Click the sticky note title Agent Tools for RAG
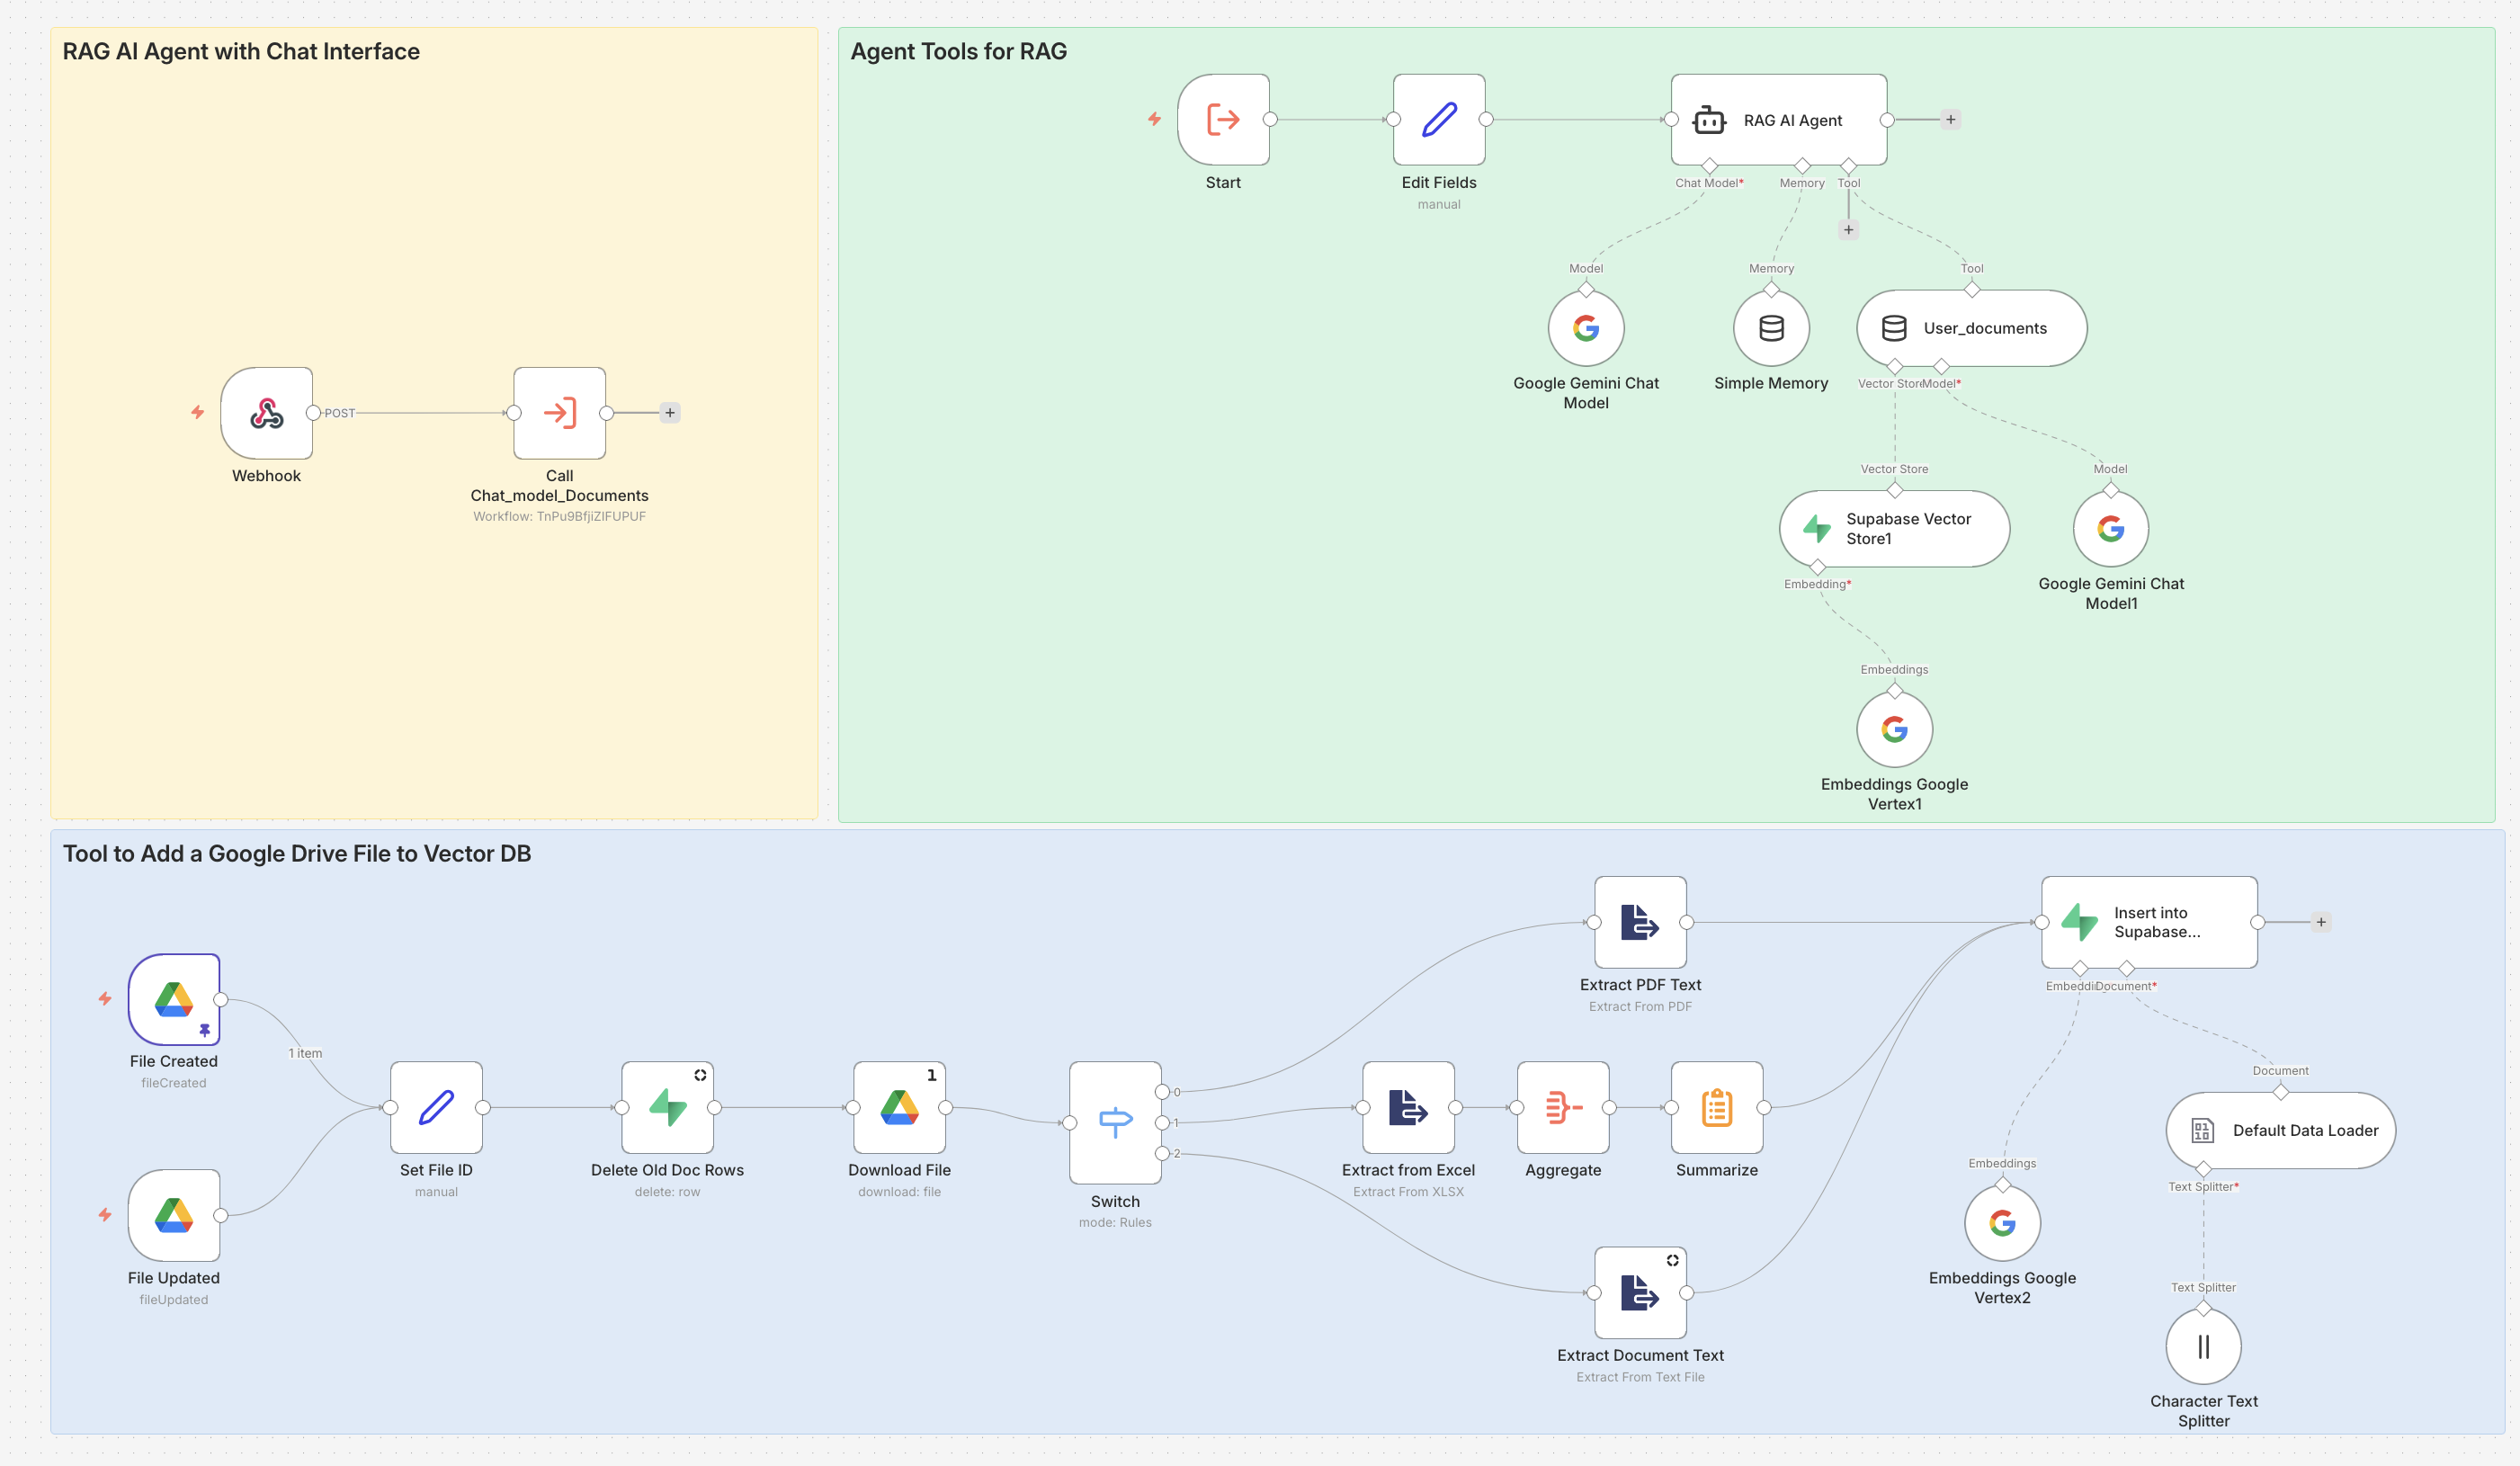The image size is (2520, 1466). point(957,51)
